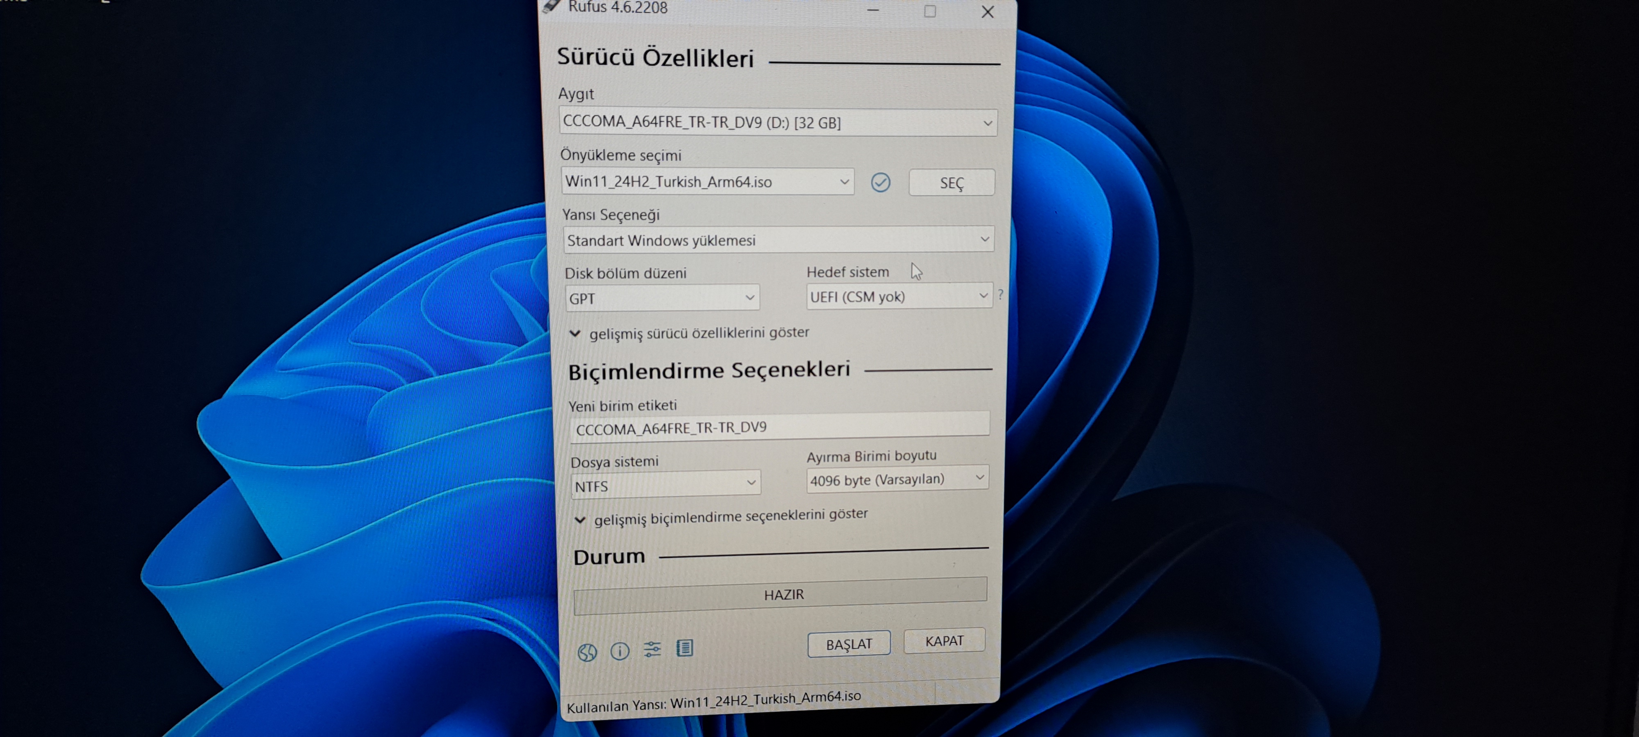Open the language globe icon
Viewport: 1639px width, 737px height.
click(x=587, y=652)
